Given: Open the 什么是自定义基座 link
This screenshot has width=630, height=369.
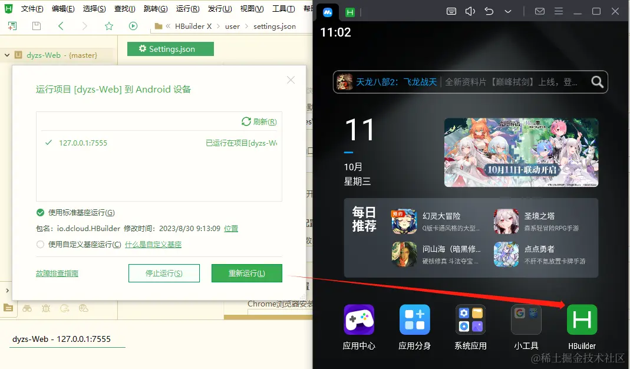Looking at the screenshot, I should 153,245.
